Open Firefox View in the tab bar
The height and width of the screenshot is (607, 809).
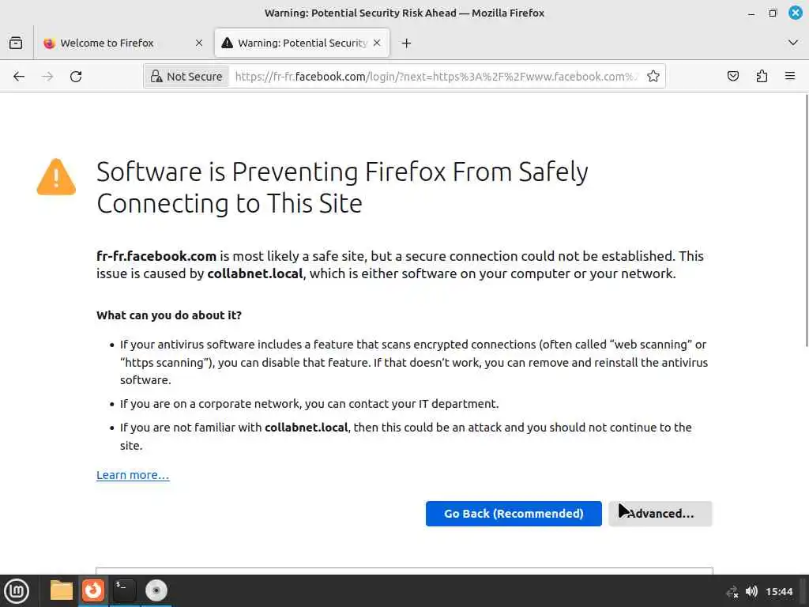(x=16, y=43)
